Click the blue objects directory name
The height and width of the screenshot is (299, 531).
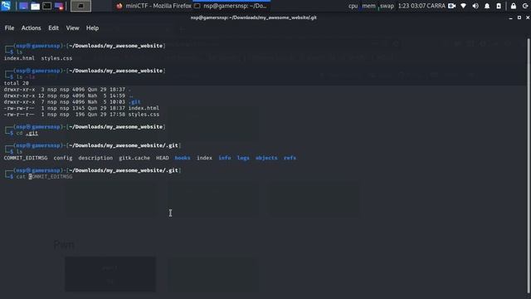pyautogui.click(x=266, y=158)
